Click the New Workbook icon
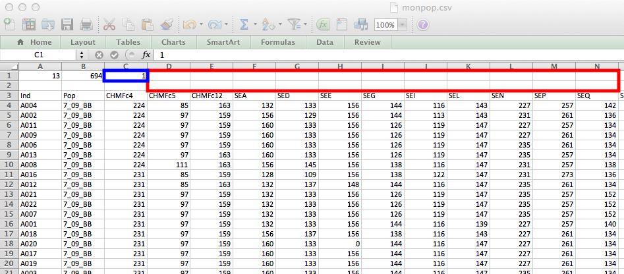This screenshot has height=274, width=624. coord(9,24)
